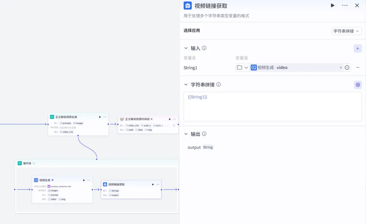Click the video_urls input tag in 正文解说视频时间线
The width and height of the screenshot is (366, 224).
pos(133,126)
